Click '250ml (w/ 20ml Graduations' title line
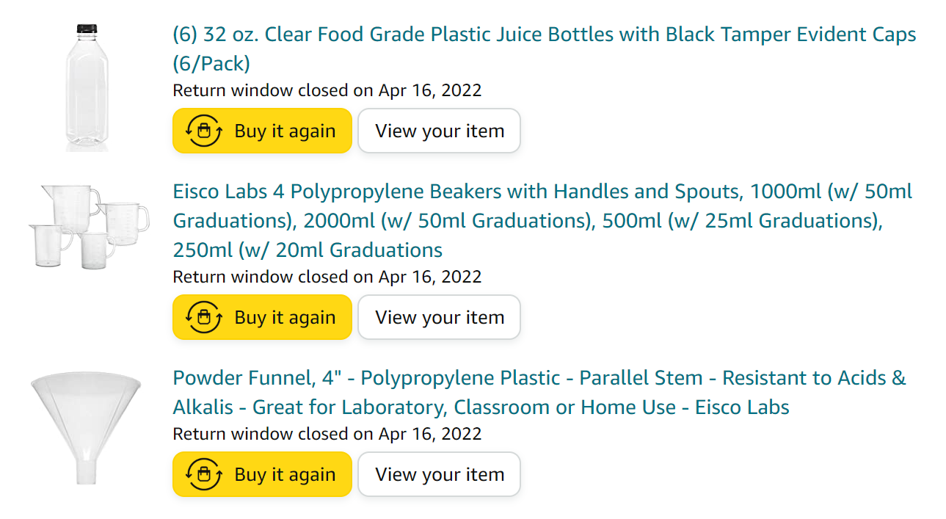The width and height of the screenshot is (946, 519). (x=308, y=250)
